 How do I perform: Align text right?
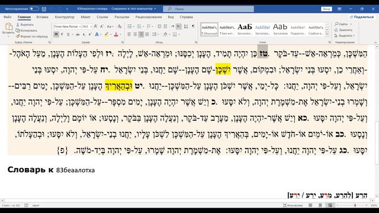(x=141, y=34)
